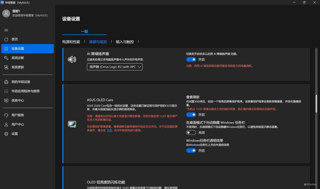Image resolution: width=320 pixels, height=189 pixels.
Task: Toggle Windows任务栏透明效果 switch
Action: click(x=191, y=150)
